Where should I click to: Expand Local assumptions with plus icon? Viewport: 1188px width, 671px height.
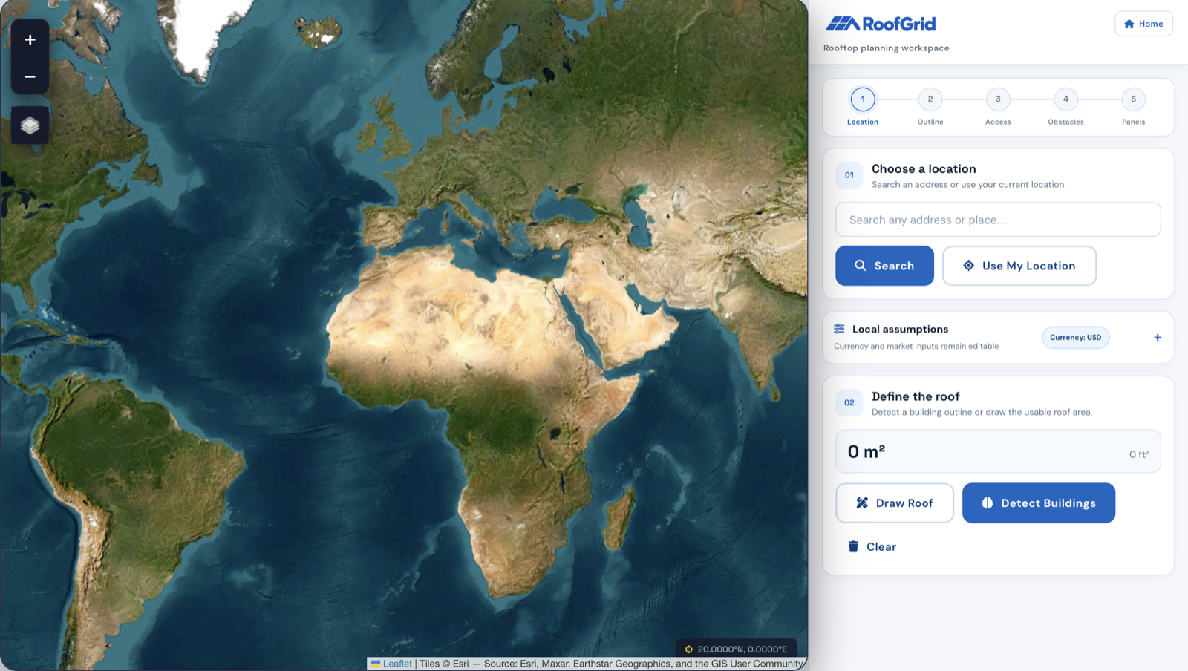coord(1157,338)
